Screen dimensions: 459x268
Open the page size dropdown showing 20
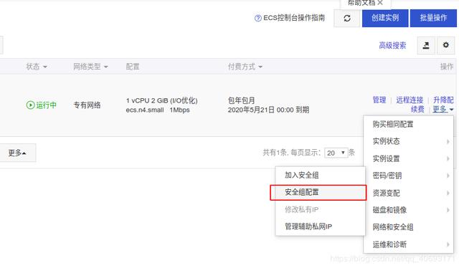pyautogui.click(x=336, y=153)
